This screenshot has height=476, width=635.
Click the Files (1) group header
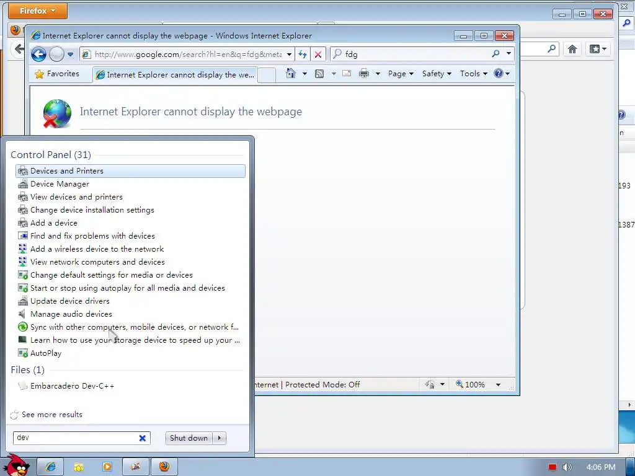[27, 369]
